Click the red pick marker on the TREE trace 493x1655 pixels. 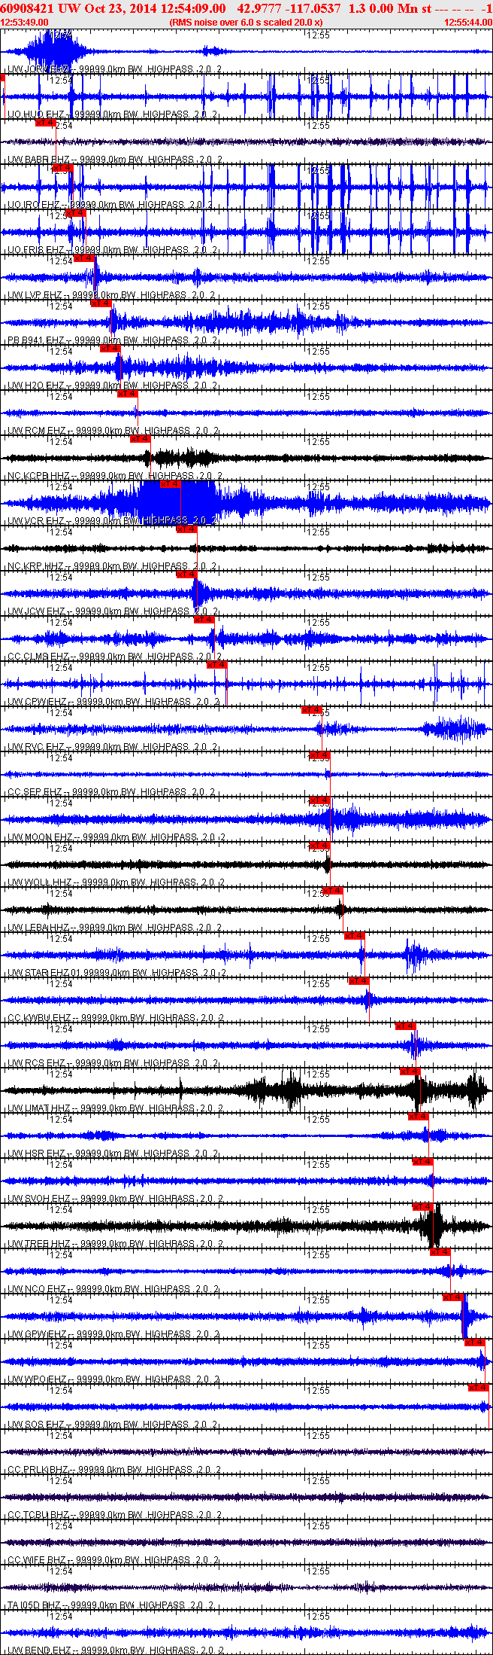click(423, 1207)
